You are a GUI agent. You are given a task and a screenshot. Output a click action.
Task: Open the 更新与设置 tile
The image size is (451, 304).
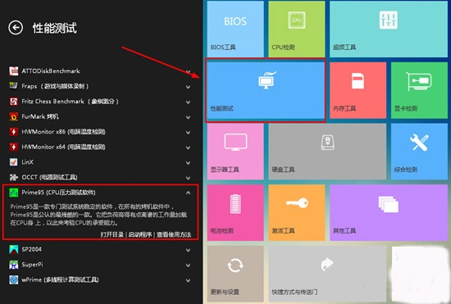tap(235, 274)
